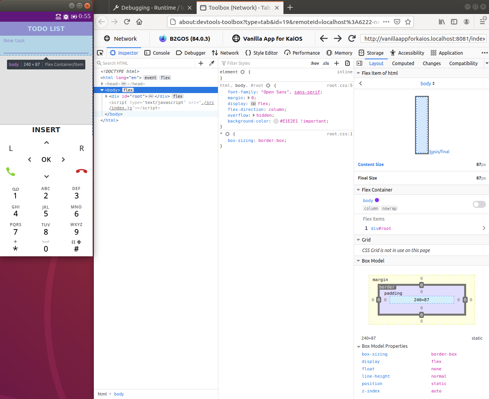Toggle the sidebar pane collapse icon
Screen dimensions: 489x399
click(x=359, y=63)
